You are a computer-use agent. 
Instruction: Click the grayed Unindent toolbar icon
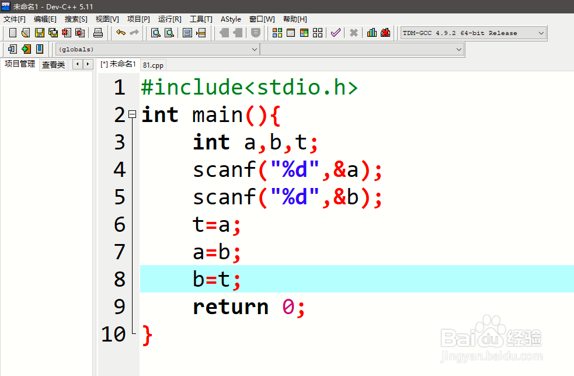224,33
